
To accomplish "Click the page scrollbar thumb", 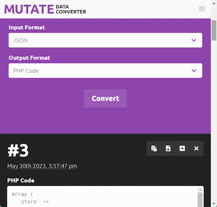I will [214, 30].
